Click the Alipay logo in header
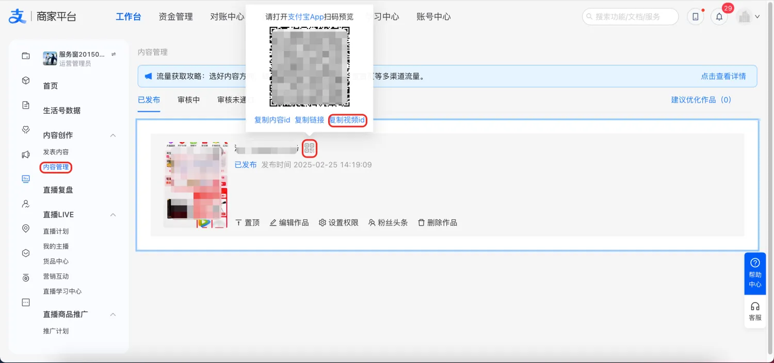 pyautogui.click(x=17, y=16)
